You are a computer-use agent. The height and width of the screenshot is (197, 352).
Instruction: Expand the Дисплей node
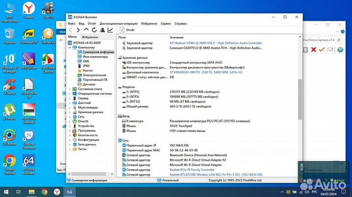pos(69,103)
